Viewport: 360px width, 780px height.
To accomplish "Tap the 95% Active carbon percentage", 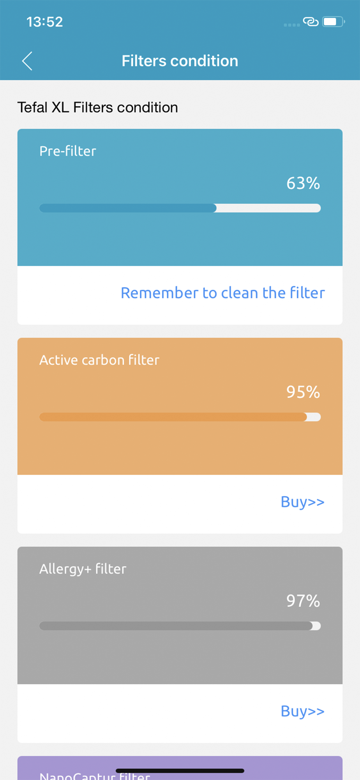I will 303,392.
